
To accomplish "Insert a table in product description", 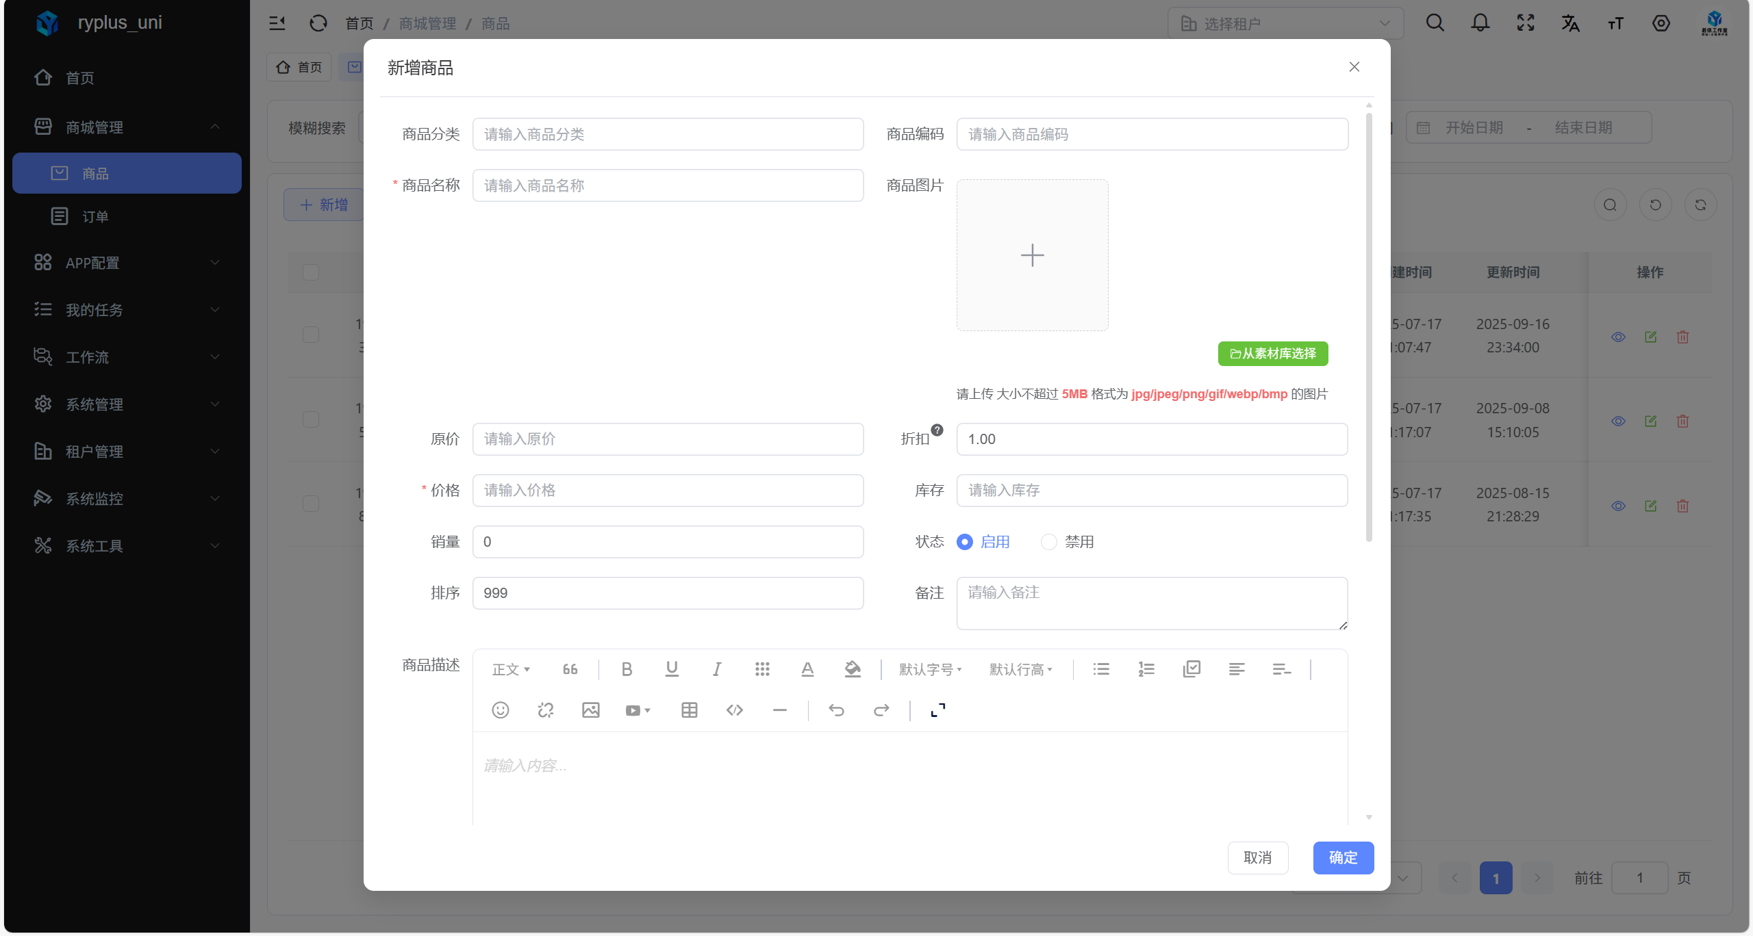I will coord(690,710).
